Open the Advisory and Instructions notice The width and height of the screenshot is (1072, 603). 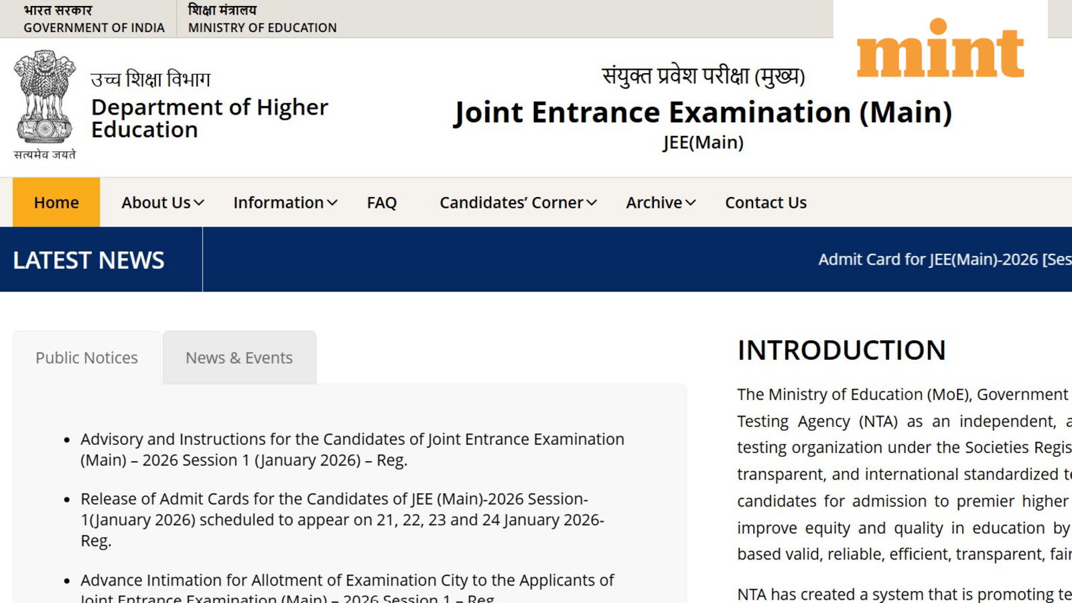(352, 450)
